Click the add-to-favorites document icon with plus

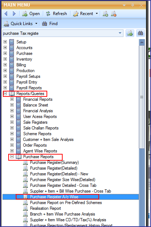(105, 14)
